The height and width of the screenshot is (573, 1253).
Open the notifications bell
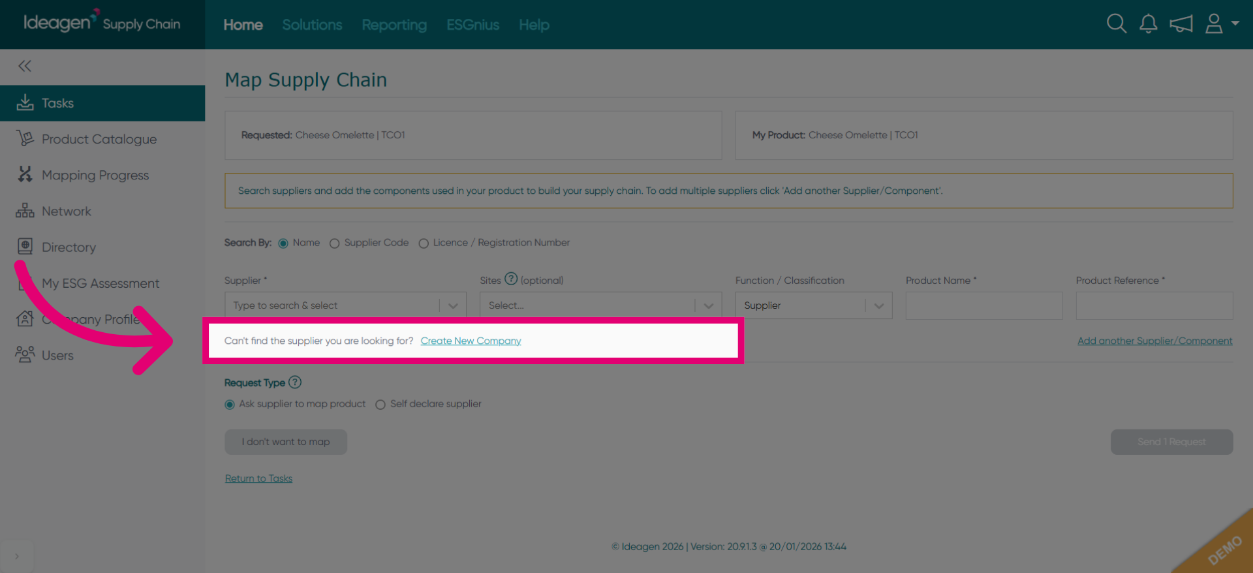click(x=1149, y=24)
